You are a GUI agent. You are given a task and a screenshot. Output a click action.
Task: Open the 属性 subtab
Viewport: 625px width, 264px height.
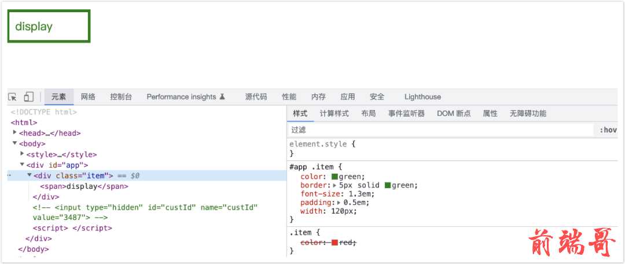coord(490,113)
